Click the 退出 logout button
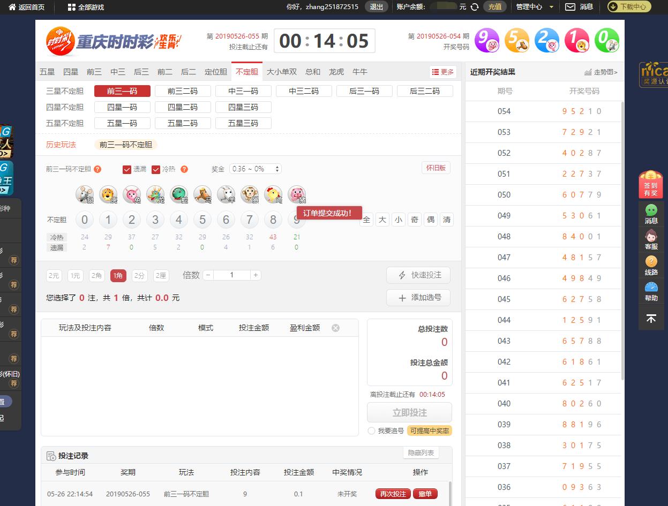The height and width of the screenshot is (506, 668). tap(377, 7)
